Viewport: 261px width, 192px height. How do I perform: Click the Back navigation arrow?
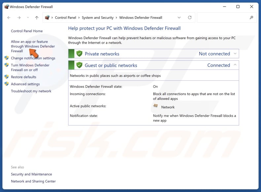(9, 18)
